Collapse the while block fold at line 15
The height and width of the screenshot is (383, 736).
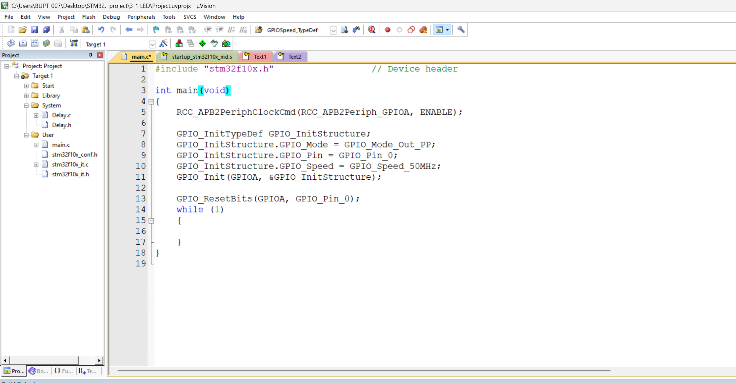(x=151, y=221)
